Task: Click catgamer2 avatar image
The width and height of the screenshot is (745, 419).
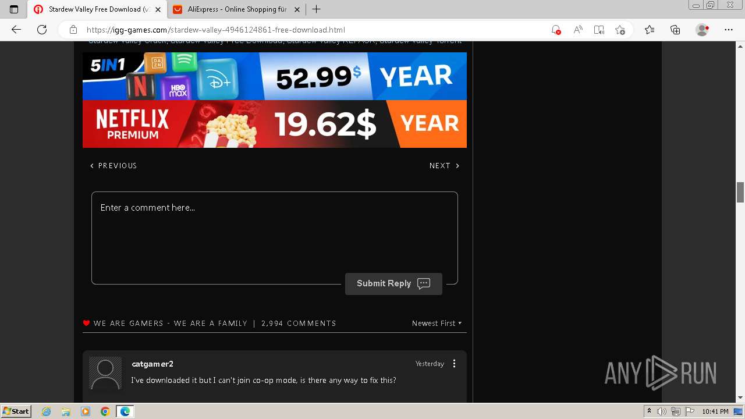Action: tap(105, 372)
